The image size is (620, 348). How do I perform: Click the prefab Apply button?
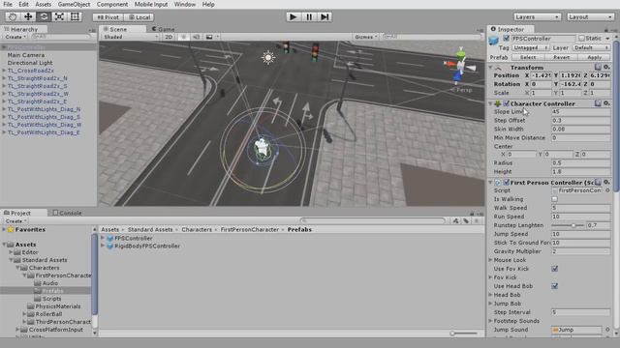coord(594,57)
